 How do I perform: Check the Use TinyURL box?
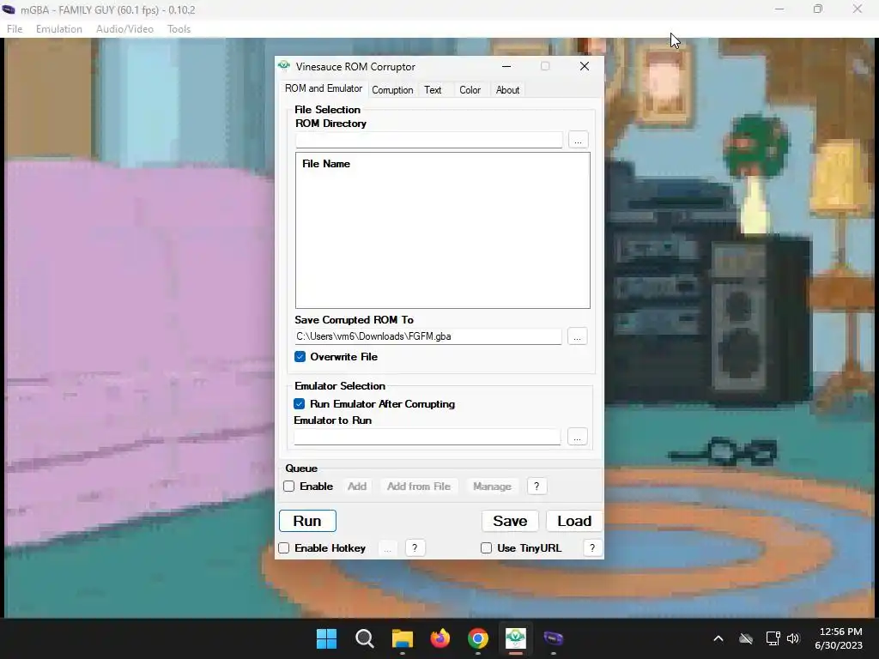487,548
